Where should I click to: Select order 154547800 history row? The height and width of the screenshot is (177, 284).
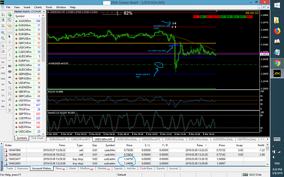tap(135, 150)
